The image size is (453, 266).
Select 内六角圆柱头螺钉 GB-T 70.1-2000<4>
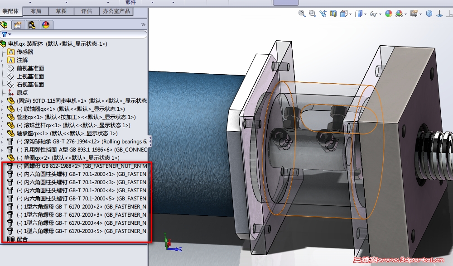(82, 190)
